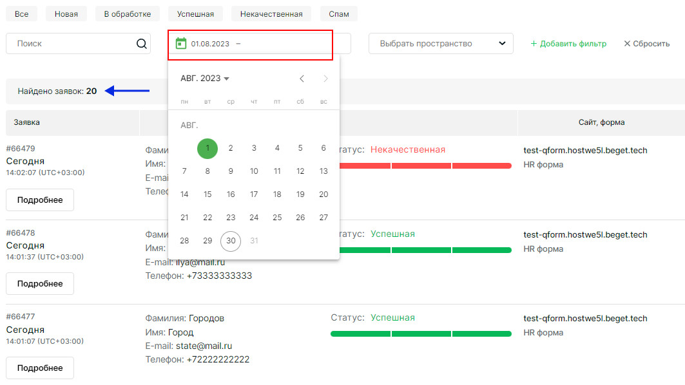Go to previous month in calendar
685x385 pixels.
pyautogui.click(x=302, y=79)
